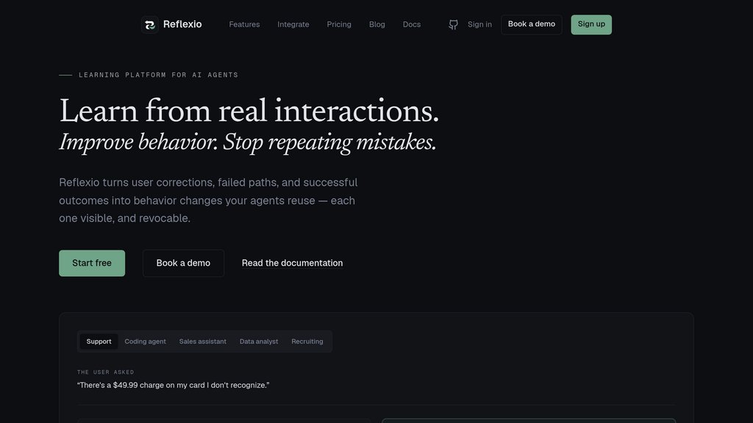
Task: Switch to the Coding agent tab
Action: pos(145,341)
